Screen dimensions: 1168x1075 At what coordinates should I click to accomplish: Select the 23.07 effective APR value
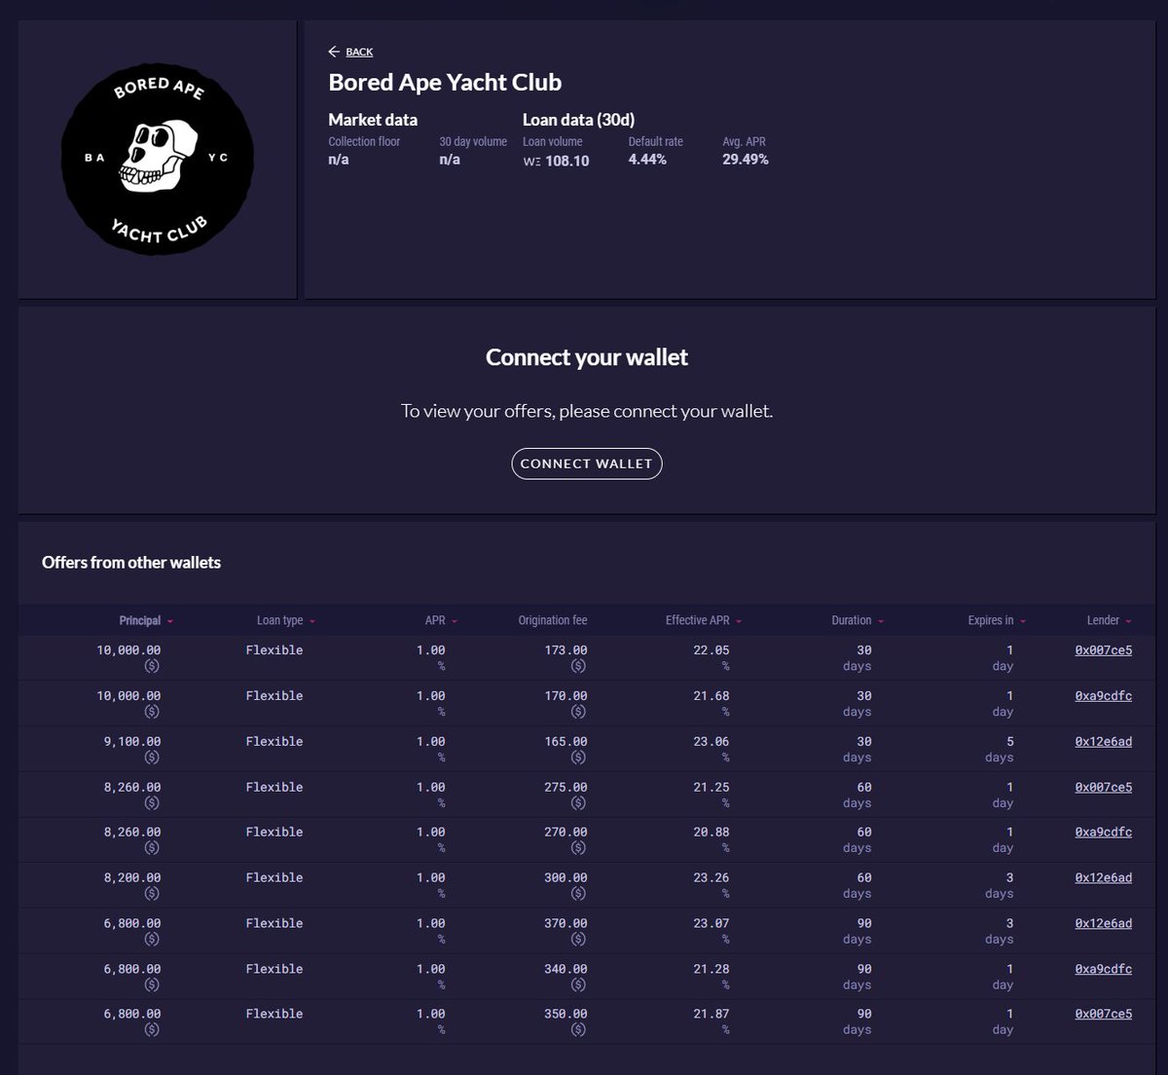pos(712,924)
